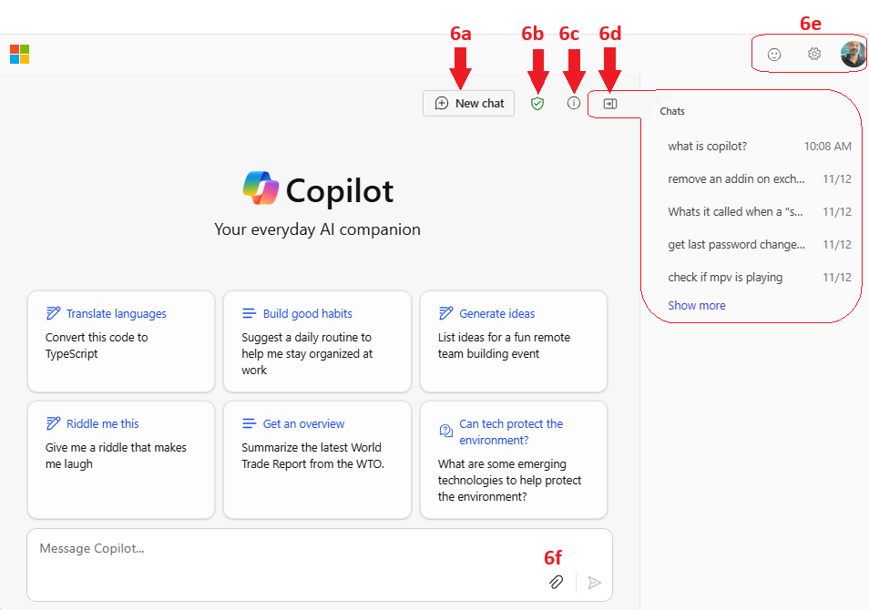The height and width of the screenshot is (610, 869).
Task: Pick the Riddle me this card
Action: click(x=121, y=460)
